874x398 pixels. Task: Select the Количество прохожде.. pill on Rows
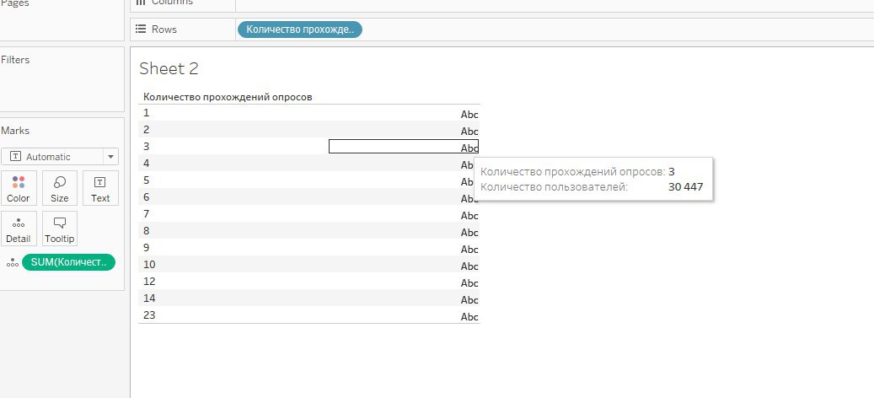point(300,30)
